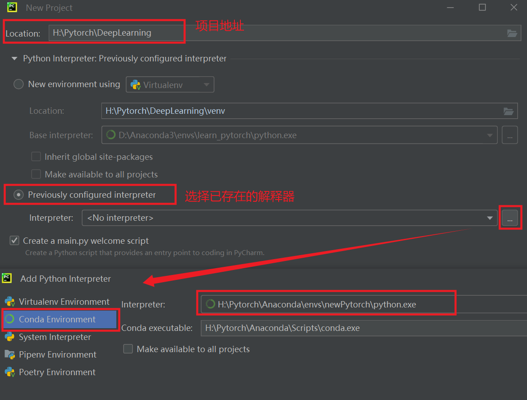Click the browse button beside Interpreter dropdown

[510, 218]
